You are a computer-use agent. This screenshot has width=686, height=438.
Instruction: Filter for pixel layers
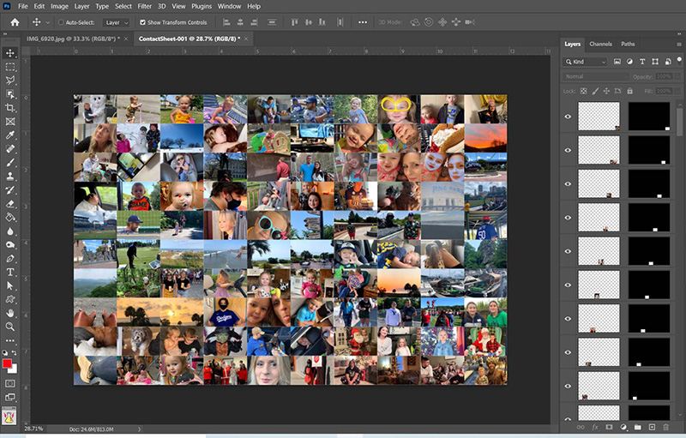tap(617, 62)
